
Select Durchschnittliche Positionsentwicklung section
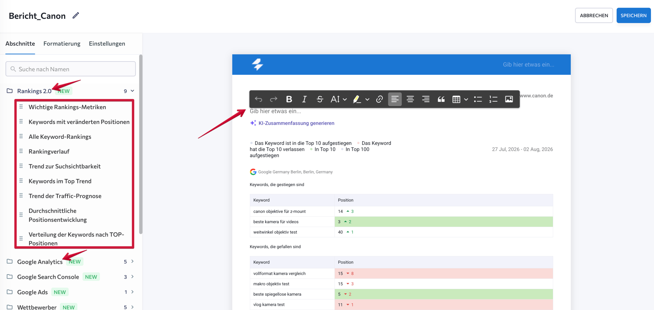tap(58, 215)
